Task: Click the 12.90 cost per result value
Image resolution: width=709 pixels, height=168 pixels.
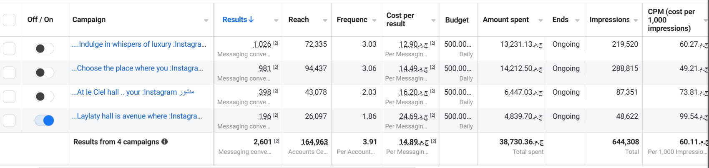Action: 413,44
